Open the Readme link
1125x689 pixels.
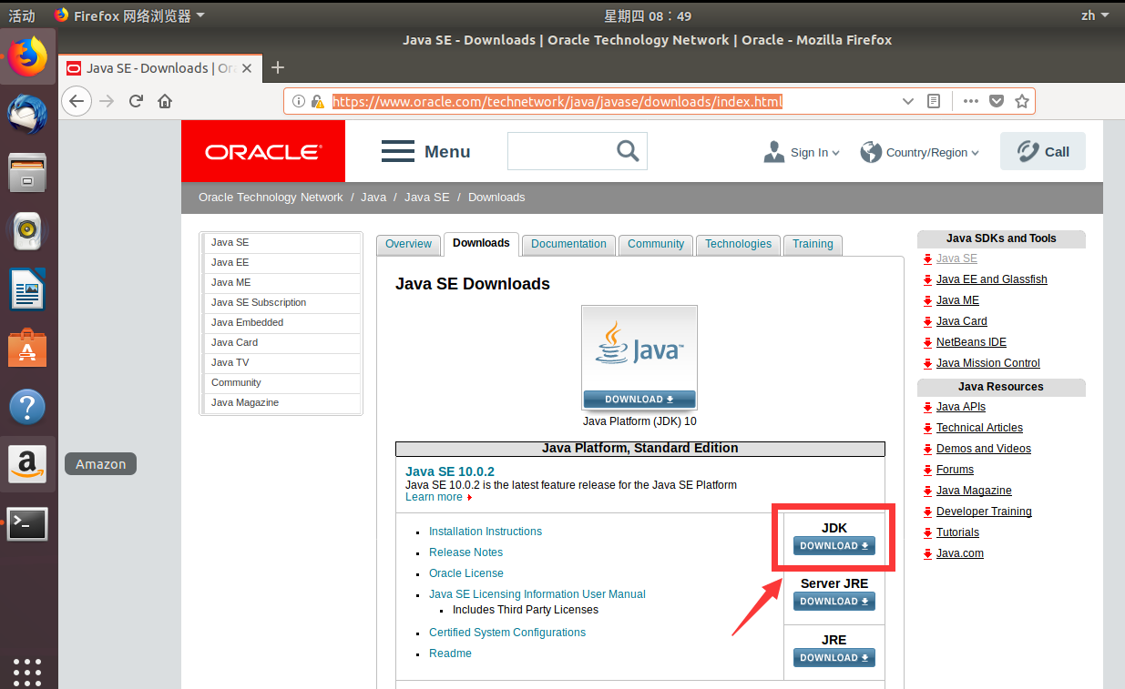(x=451, y=654)
